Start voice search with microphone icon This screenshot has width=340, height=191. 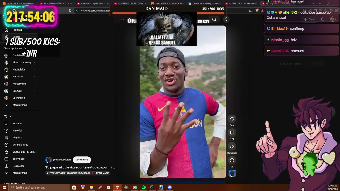tap(226, 19)
